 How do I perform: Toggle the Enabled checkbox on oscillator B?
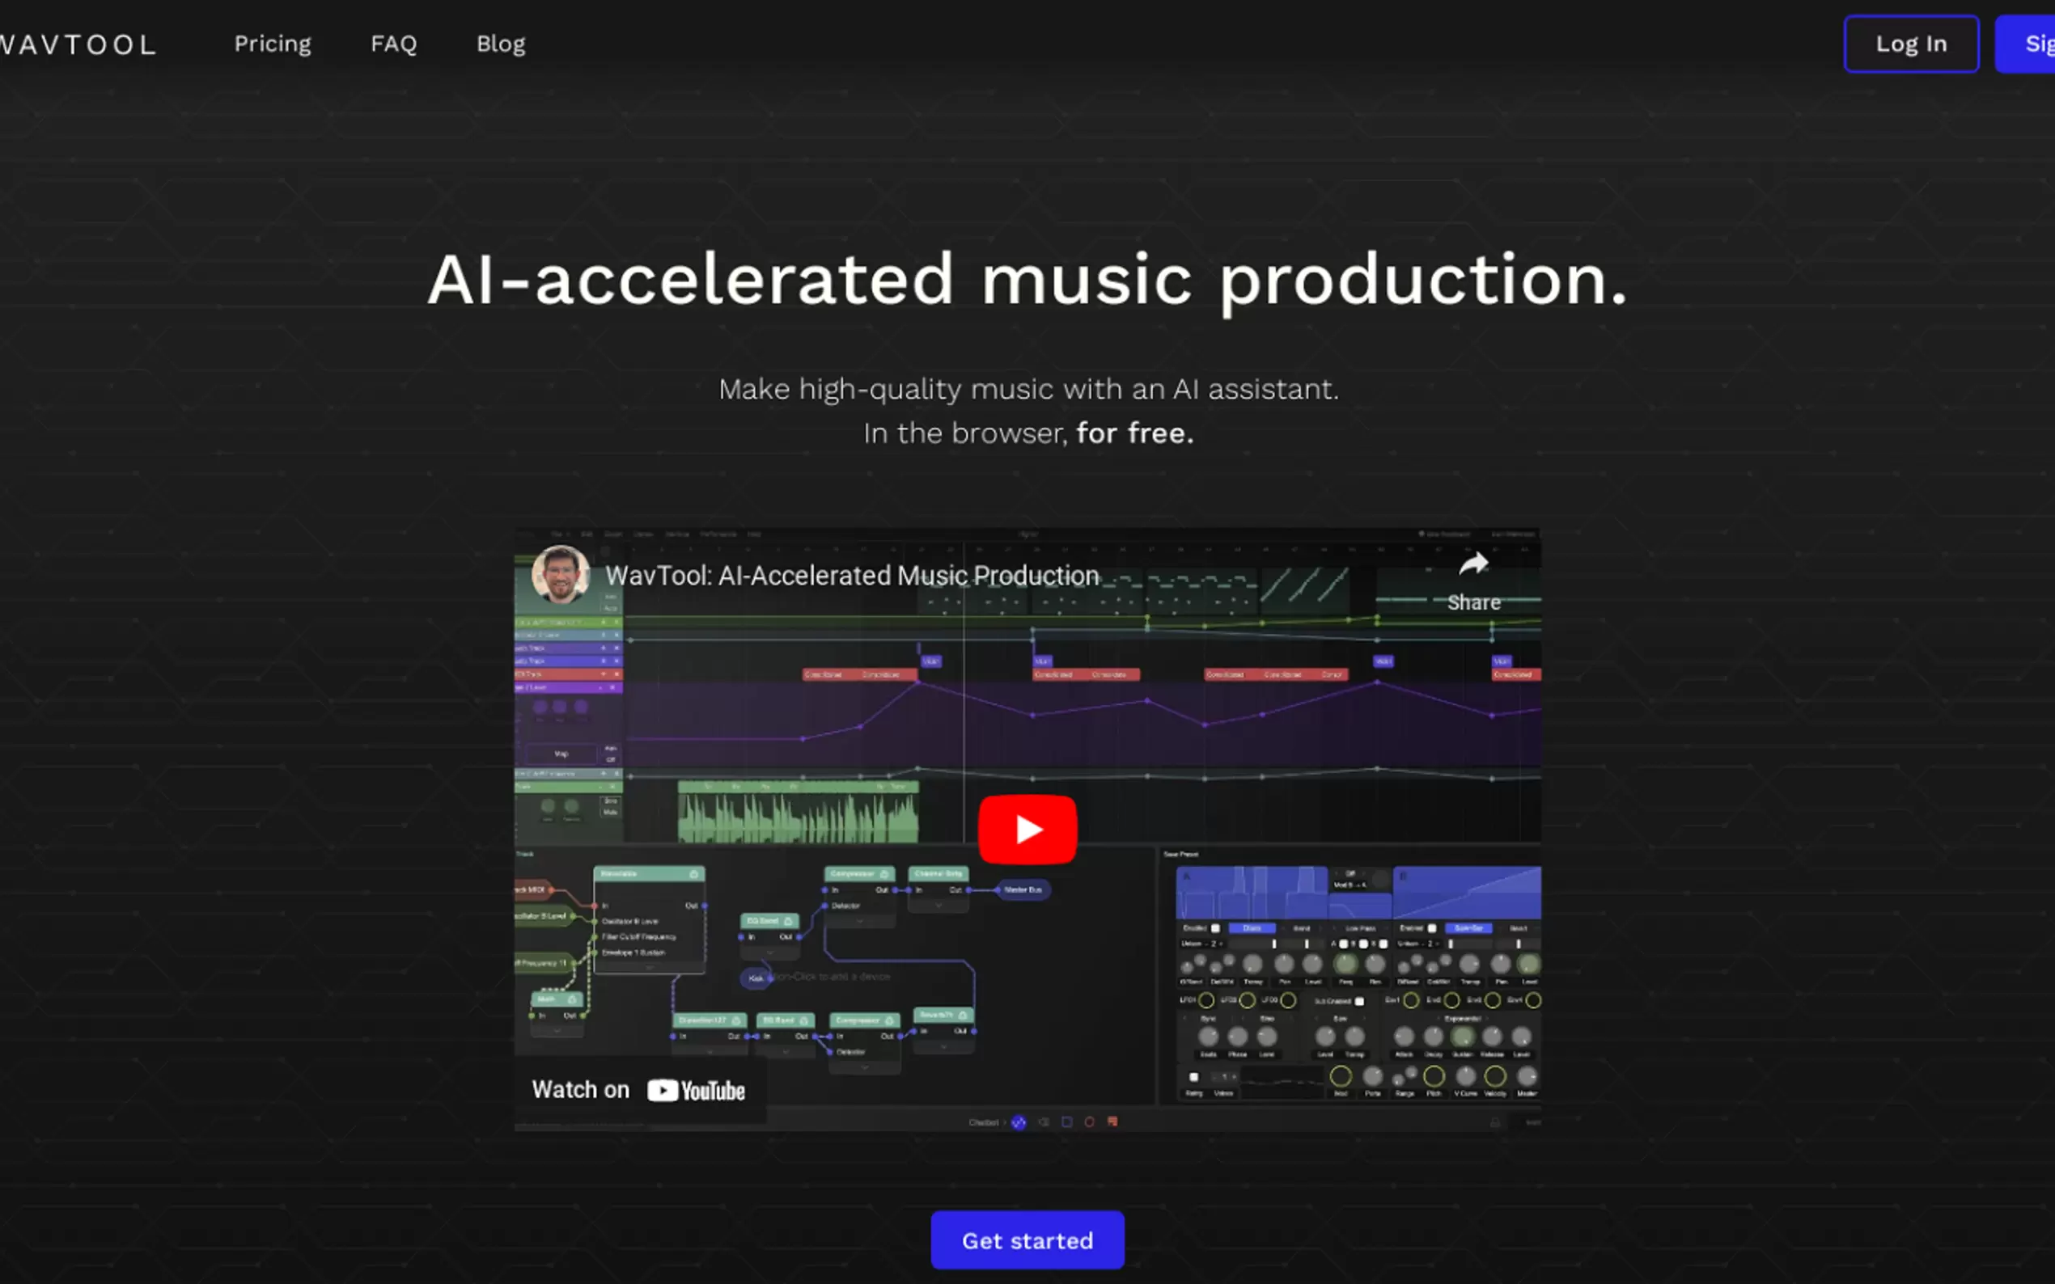coord(1432,929)
